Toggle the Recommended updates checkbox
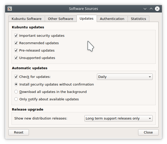167x144 pixels. [16, 43]
